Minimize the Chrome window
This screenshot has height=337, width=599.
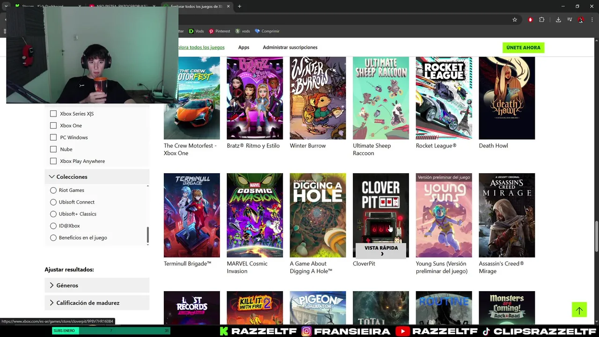[563, 7]
